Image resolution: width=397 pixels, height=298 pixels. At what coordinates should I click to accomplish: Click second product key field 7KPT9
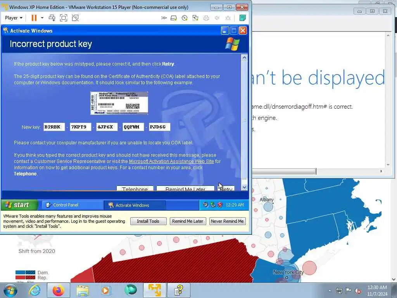point(81,127)
